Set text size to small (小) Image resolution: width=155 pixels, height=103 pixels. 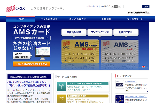(119, 7)
